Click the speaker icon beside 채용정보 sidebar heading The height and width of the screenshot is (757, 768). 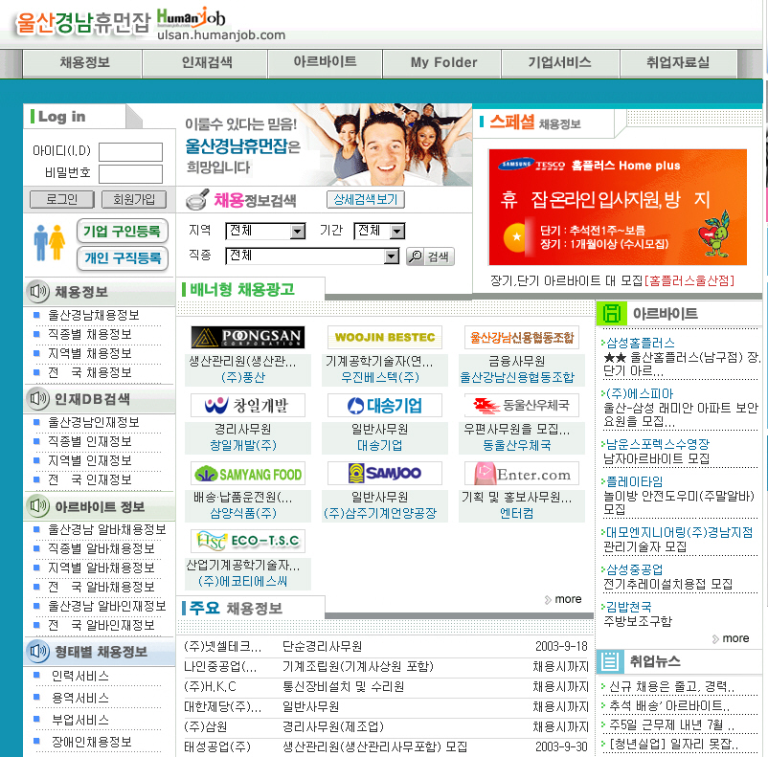click(x=37, y=292)
